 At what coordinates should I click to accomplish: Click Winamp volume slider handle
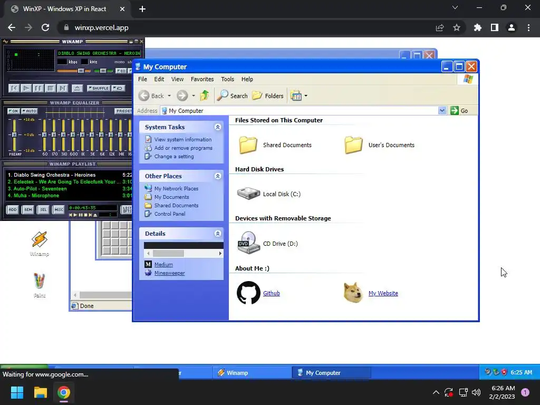tap(81, 71)
